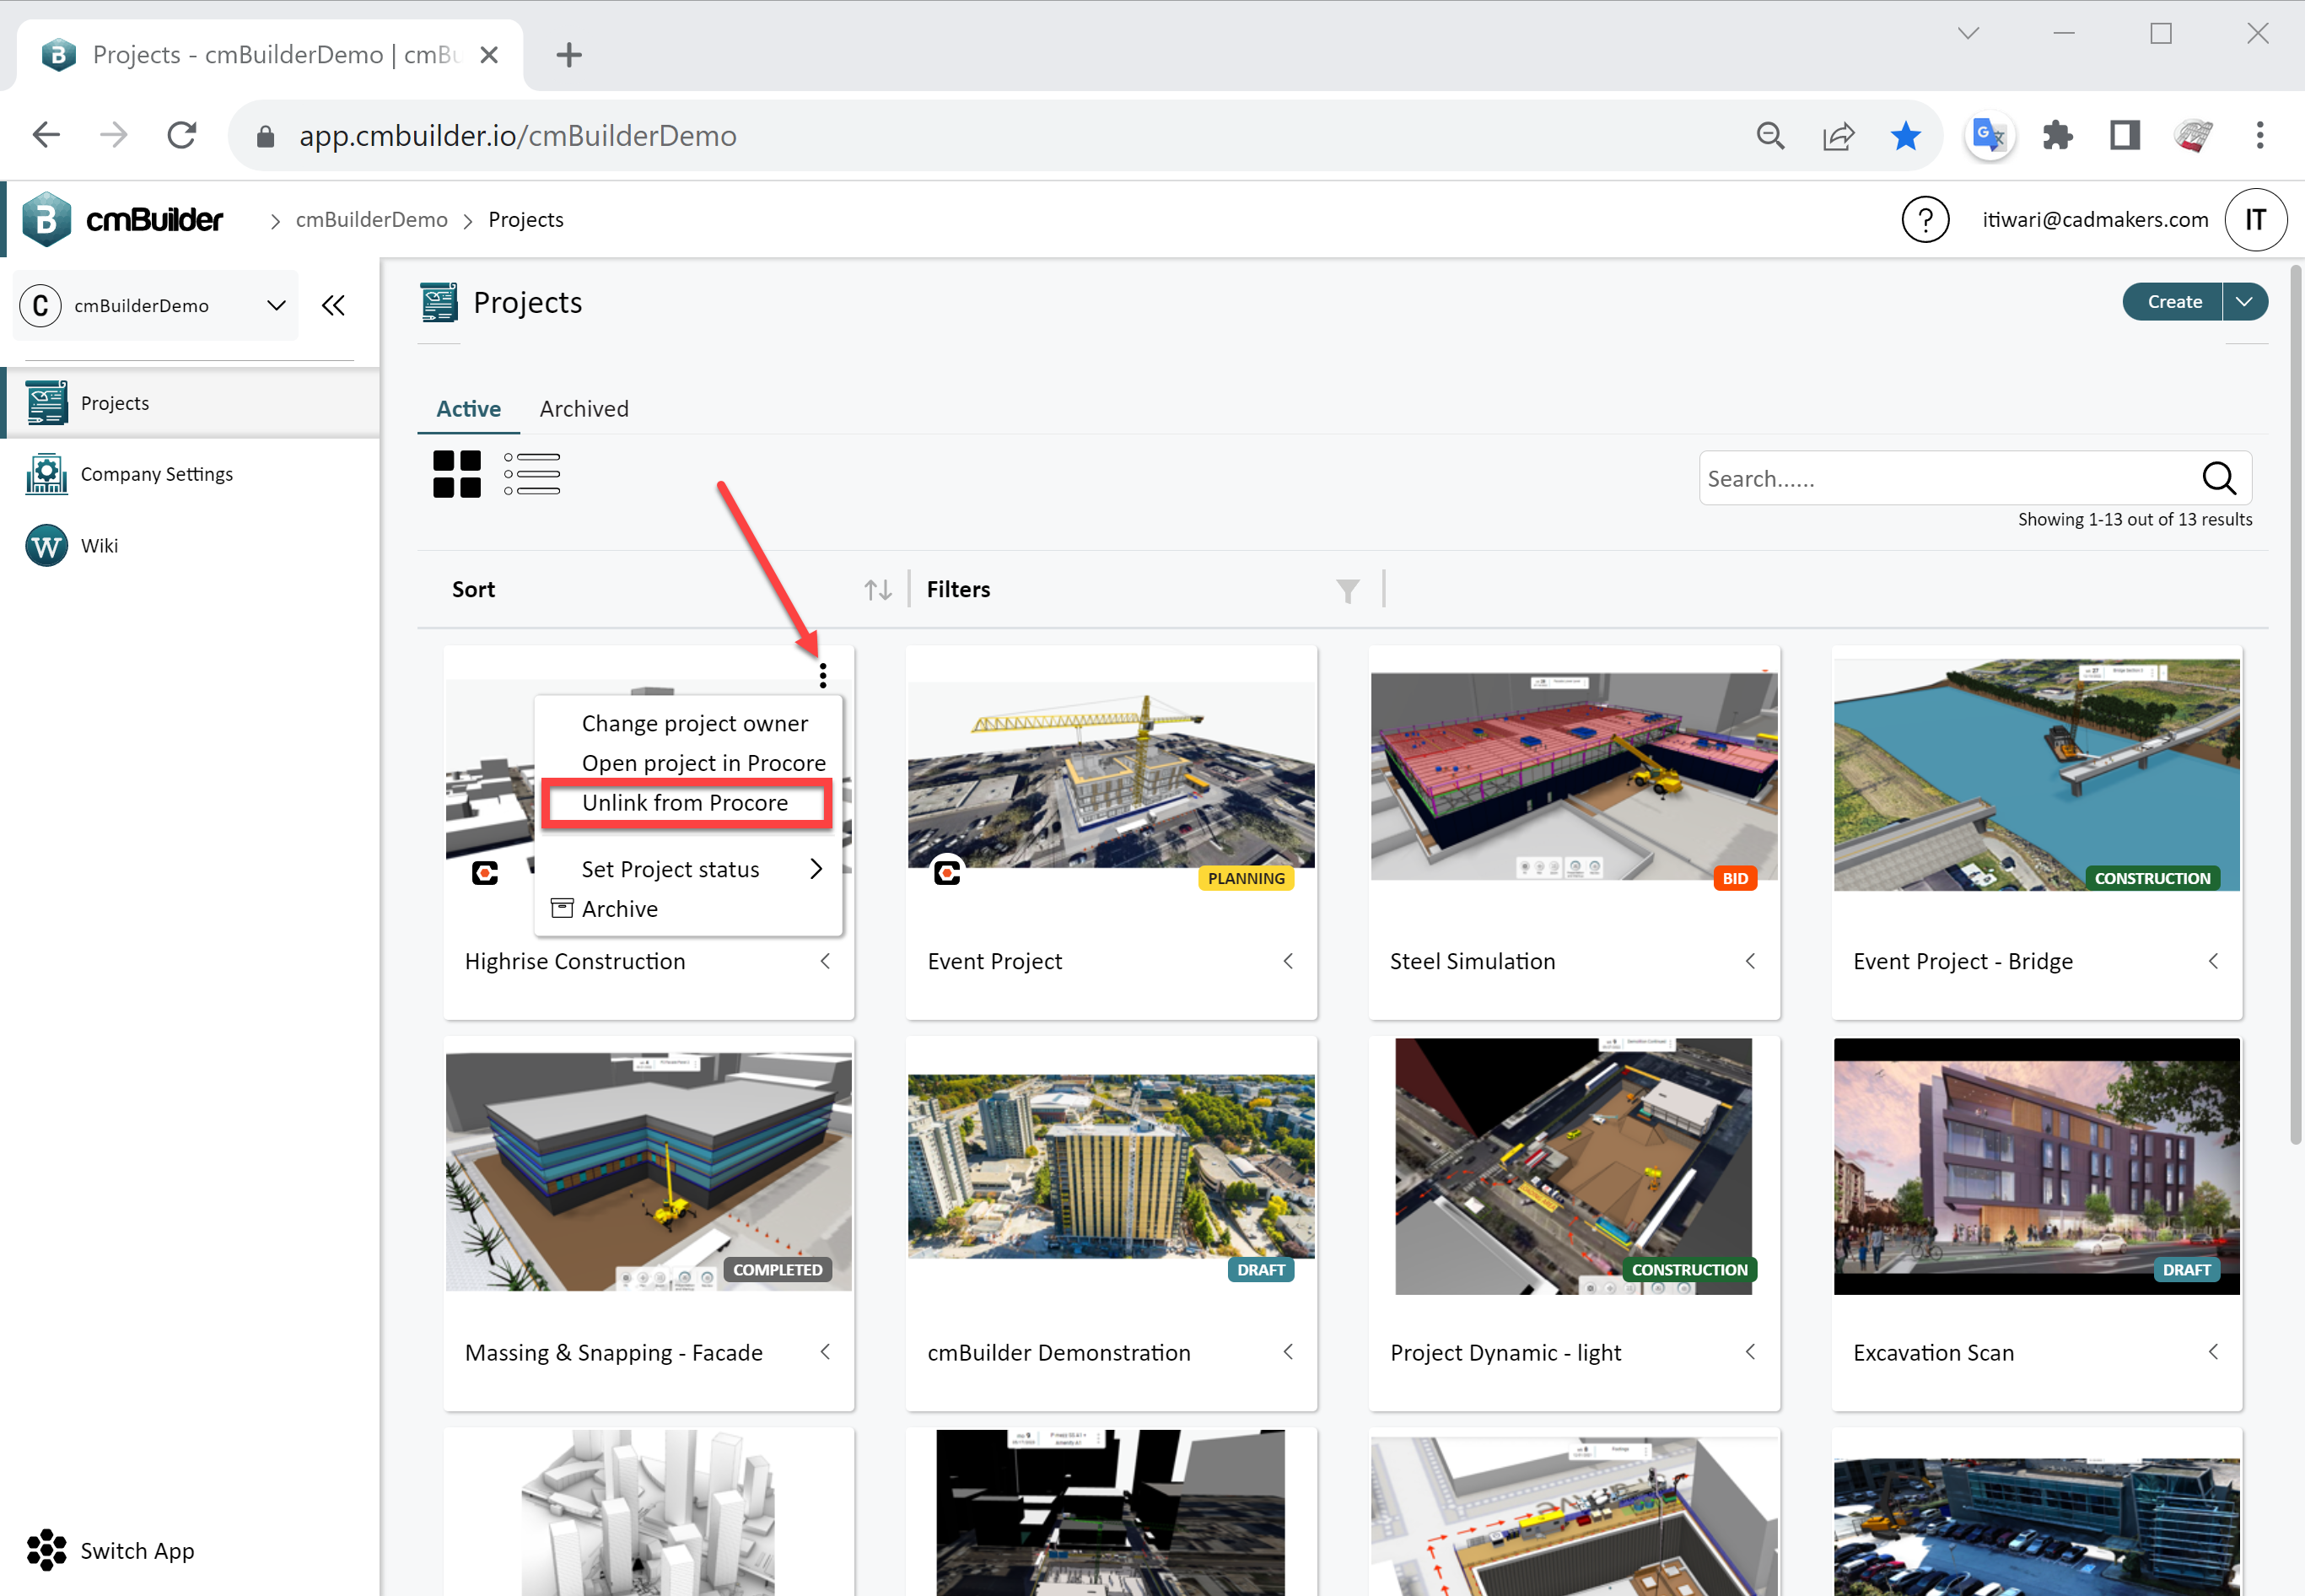Click Procore icon on Highrise Construction card
The image size is (2305, 1596).
[485, 873]
